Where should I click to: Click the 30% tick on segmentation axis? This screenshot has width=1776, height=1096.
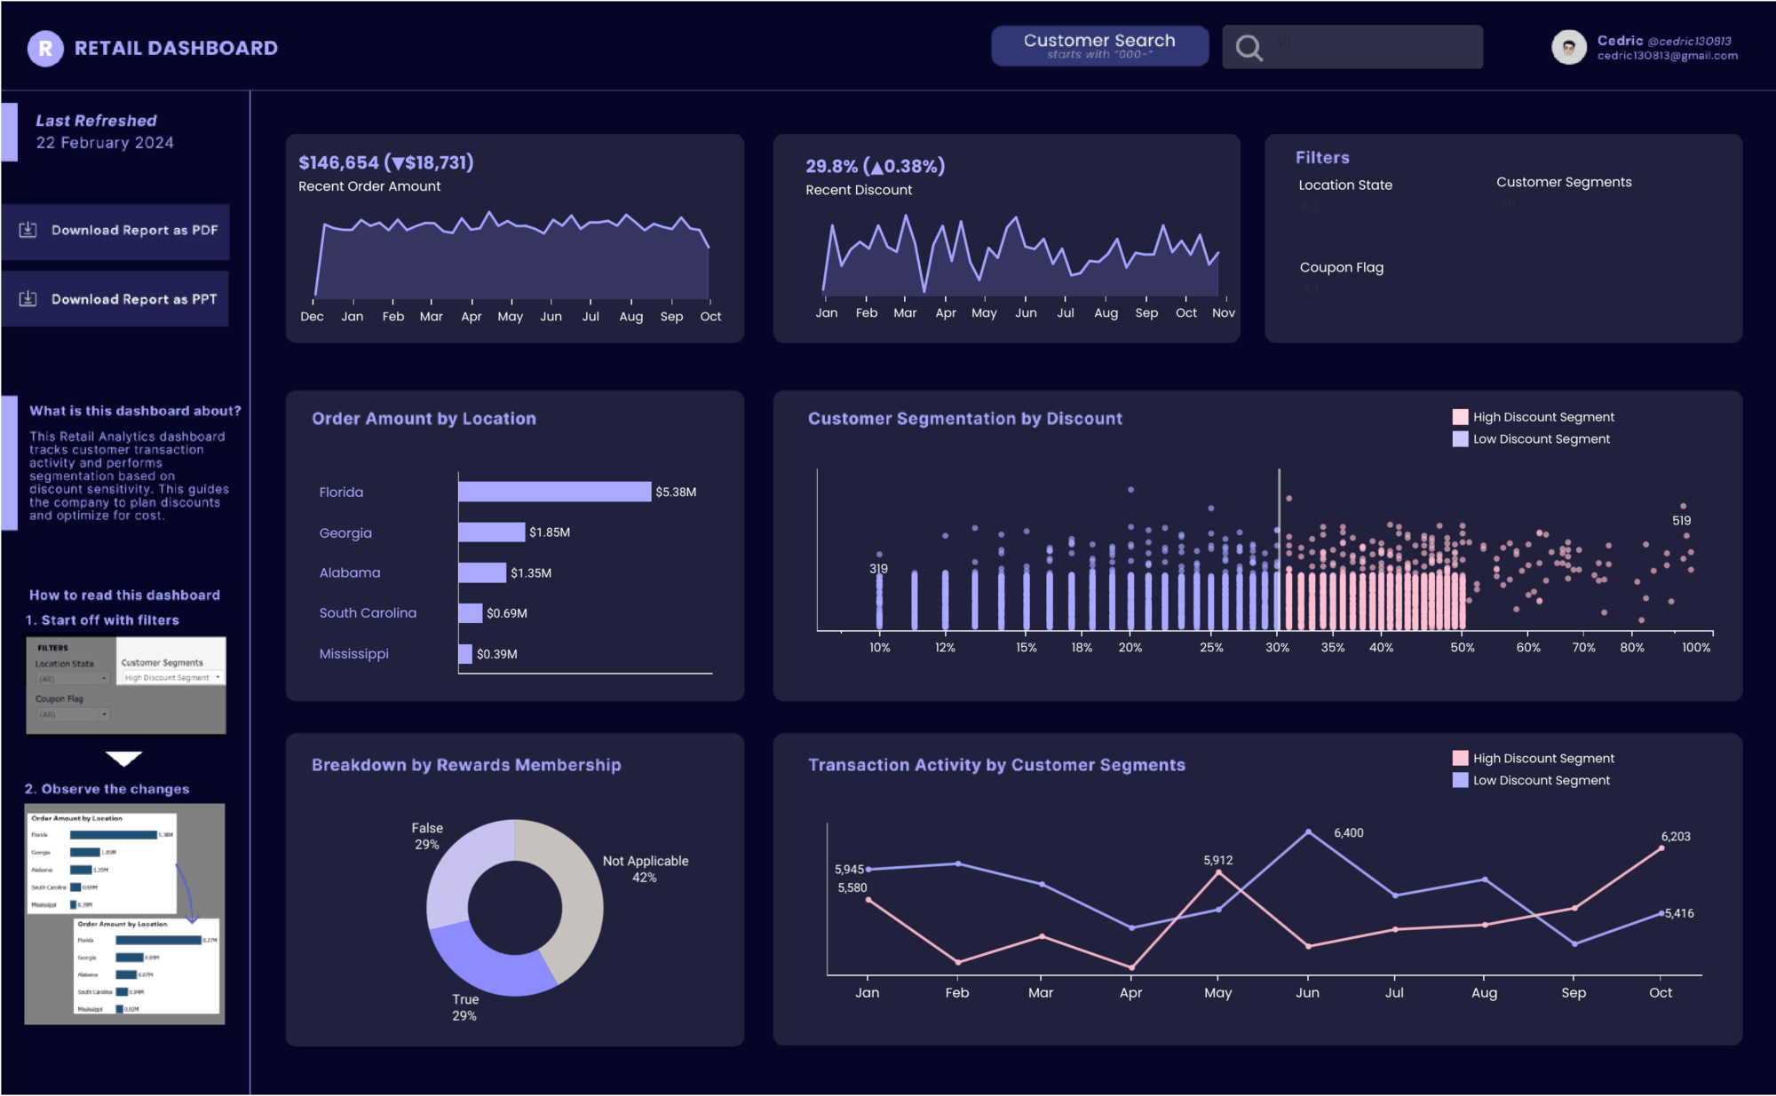click(1277, 648)
